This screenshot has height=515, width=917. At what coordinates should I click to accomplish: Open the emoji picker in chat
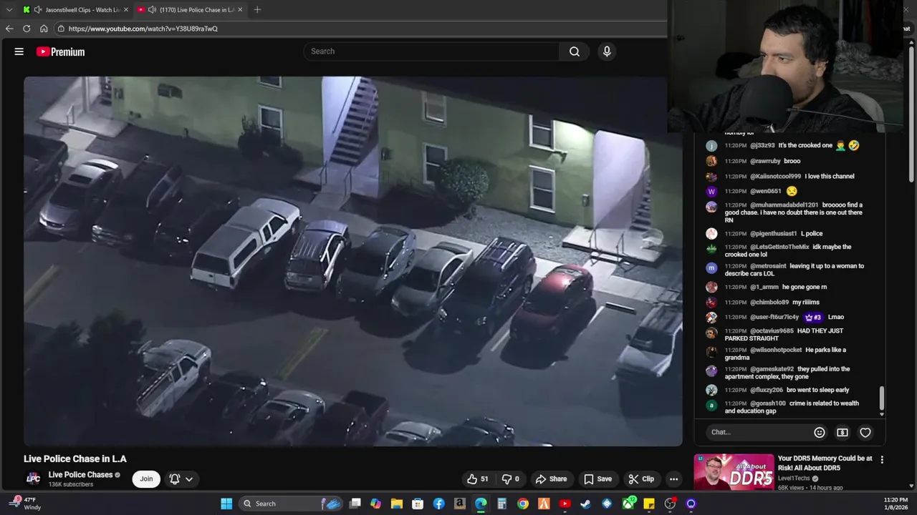(x=820, y=432)
